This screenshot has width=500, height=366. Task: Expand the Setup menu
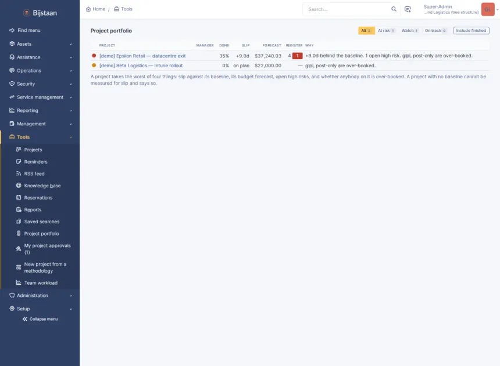[40, 309]
